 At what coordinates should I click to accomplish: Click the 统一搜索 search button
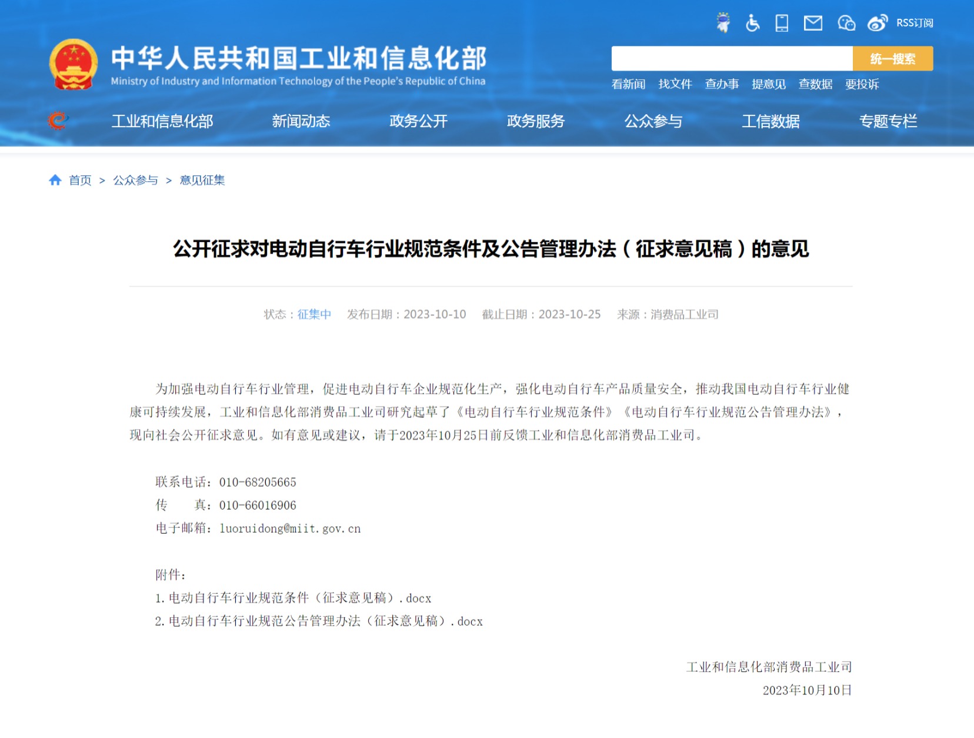(x=892, y=59)
